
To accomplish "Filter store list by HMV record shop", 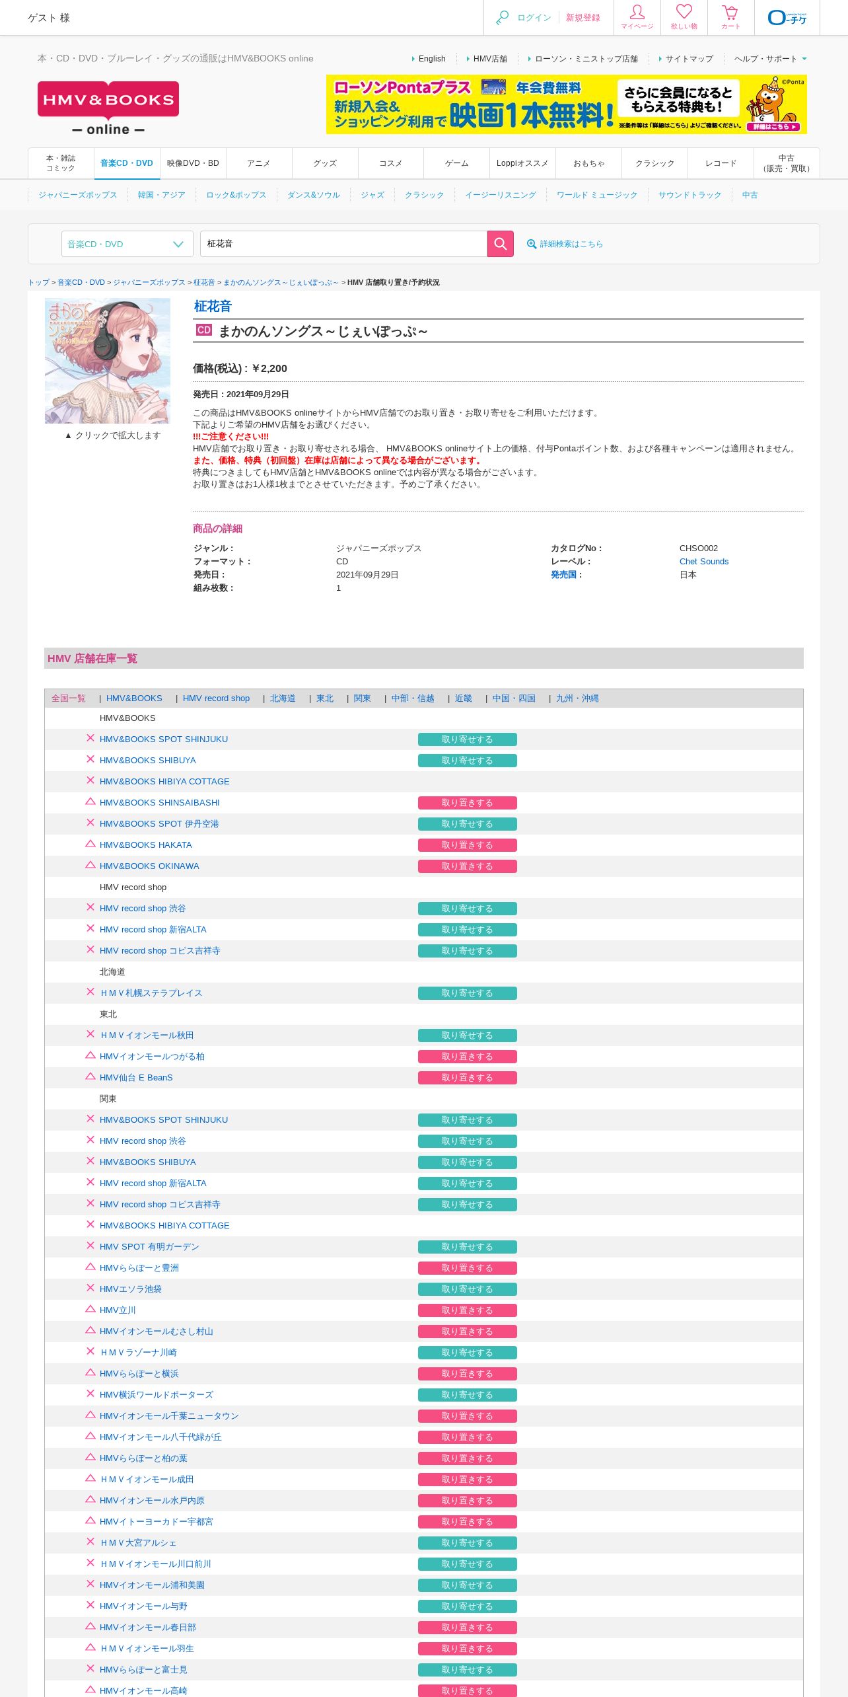I will [x=216, y=698].
